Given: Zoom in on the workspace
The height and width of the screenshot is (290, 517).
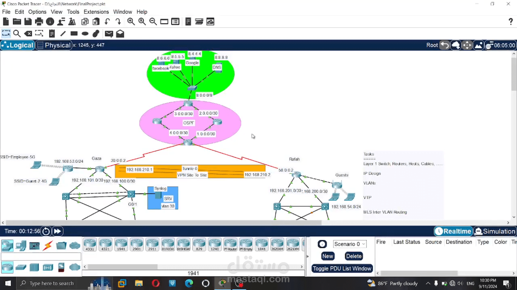Looking at the screenshot, I should click(x=131, y=22).
